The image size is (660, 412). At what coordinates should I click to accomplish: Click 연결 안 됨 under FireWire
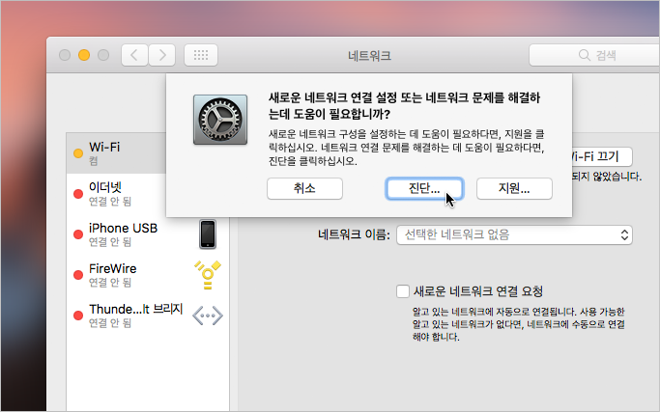click(110, 283)
